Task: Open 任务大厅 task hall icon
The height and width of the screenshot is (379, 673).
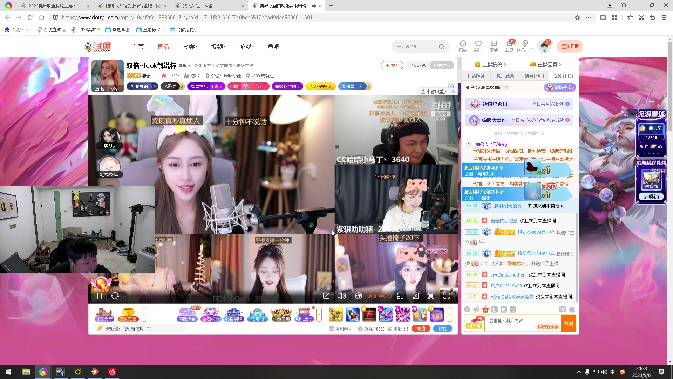Action: pyautogui.click(x=104, y=314)
